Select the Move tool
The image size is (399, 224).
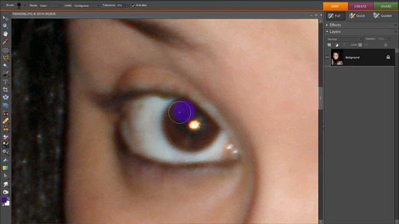6,18
